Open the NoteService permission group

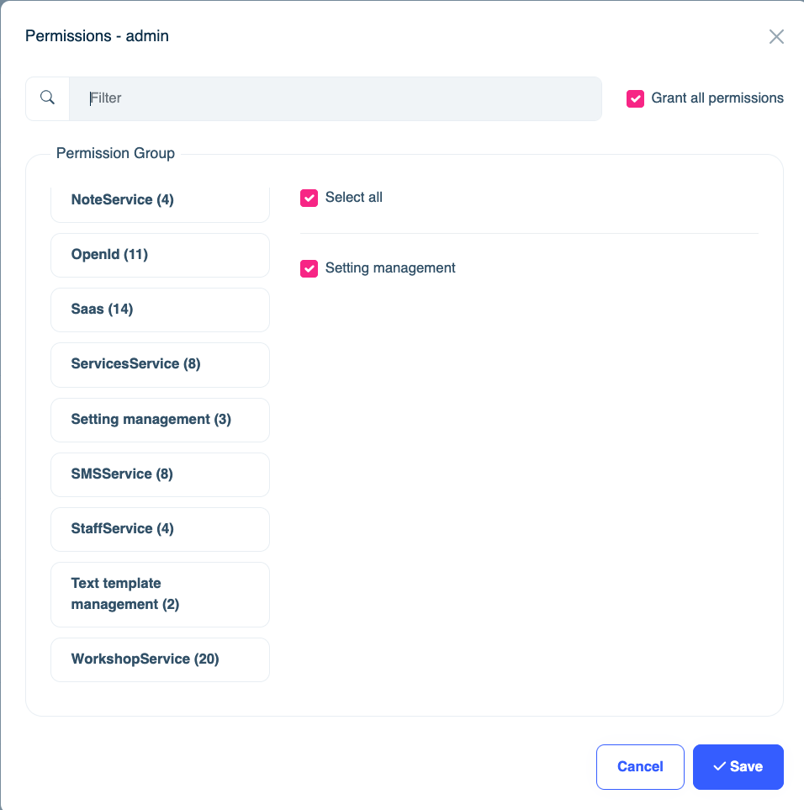pyautogui.click(x=160, y=200)
